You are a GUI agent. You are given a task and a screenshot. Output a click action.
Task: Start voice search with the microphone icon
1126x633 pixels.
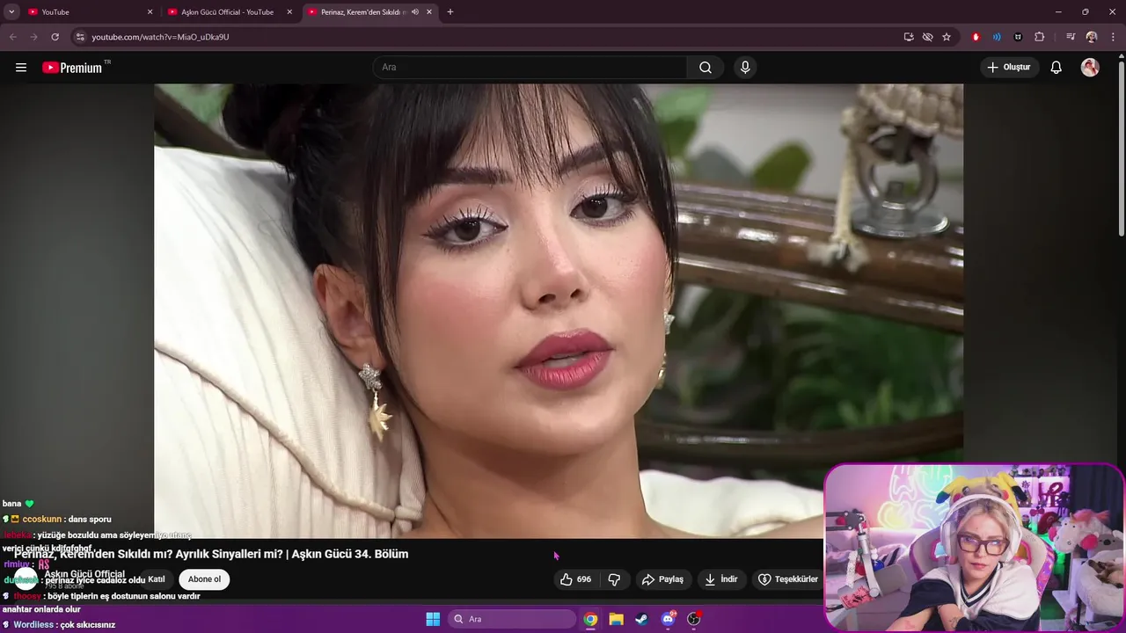745,68
